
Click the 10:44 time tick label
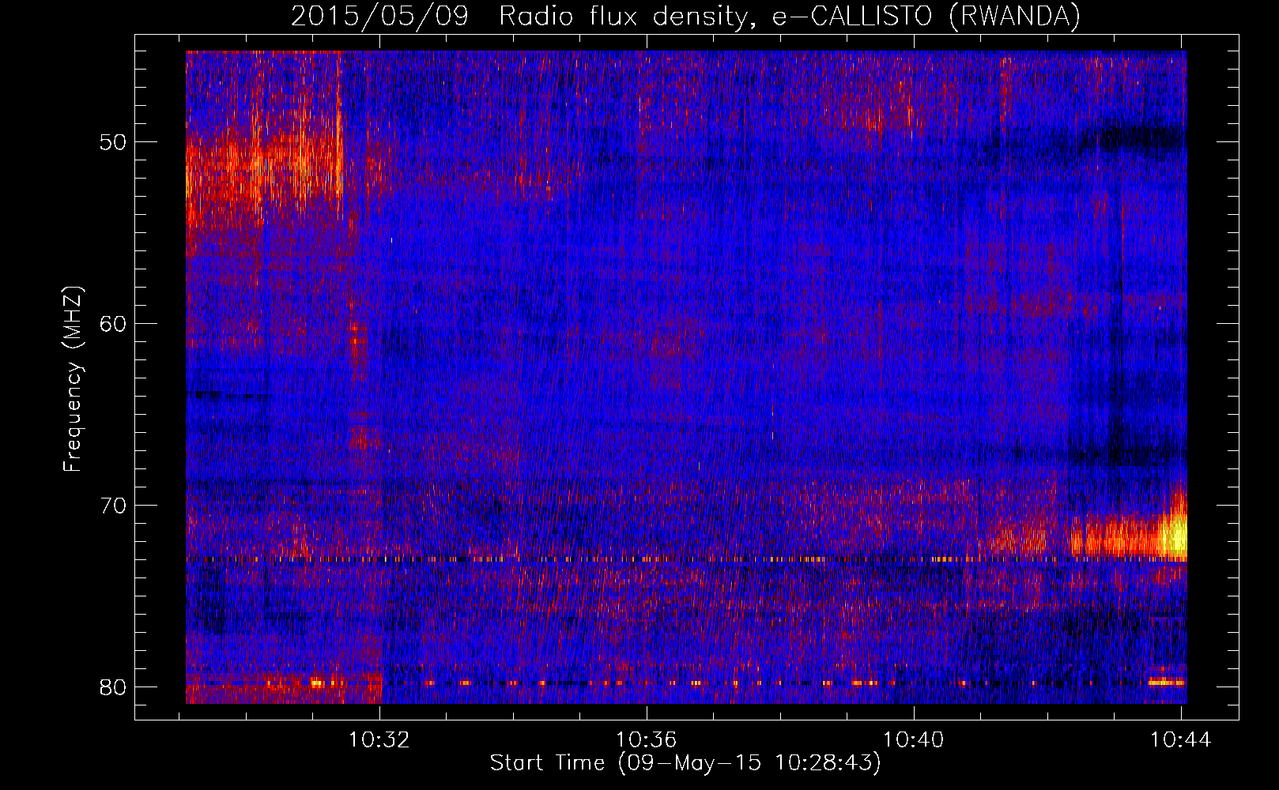(1181, 739)
